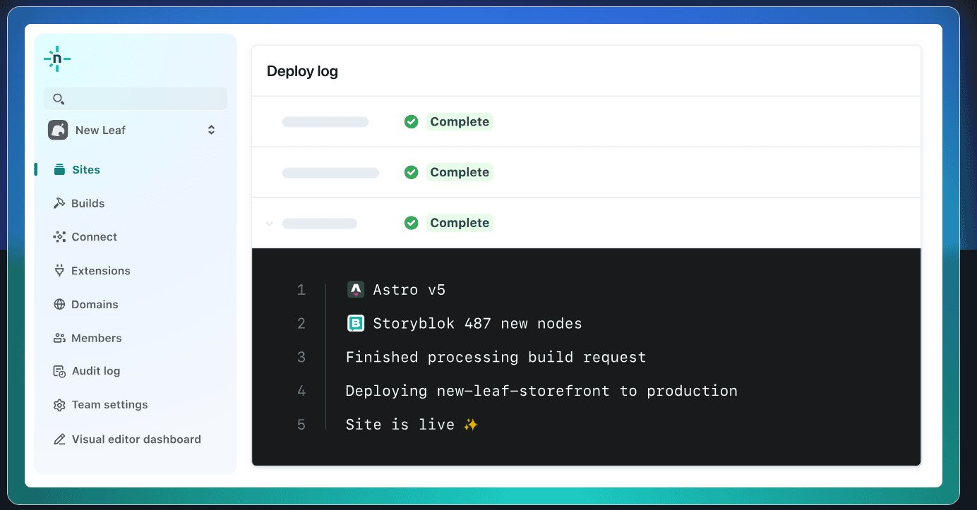Click the Connect nodes icon

coord(59,237)
